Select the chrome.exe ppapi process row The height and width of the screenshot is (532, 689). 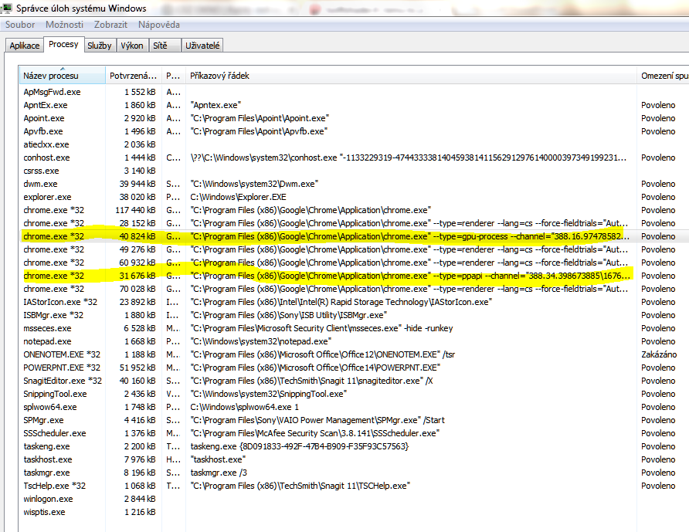[54, 276]
